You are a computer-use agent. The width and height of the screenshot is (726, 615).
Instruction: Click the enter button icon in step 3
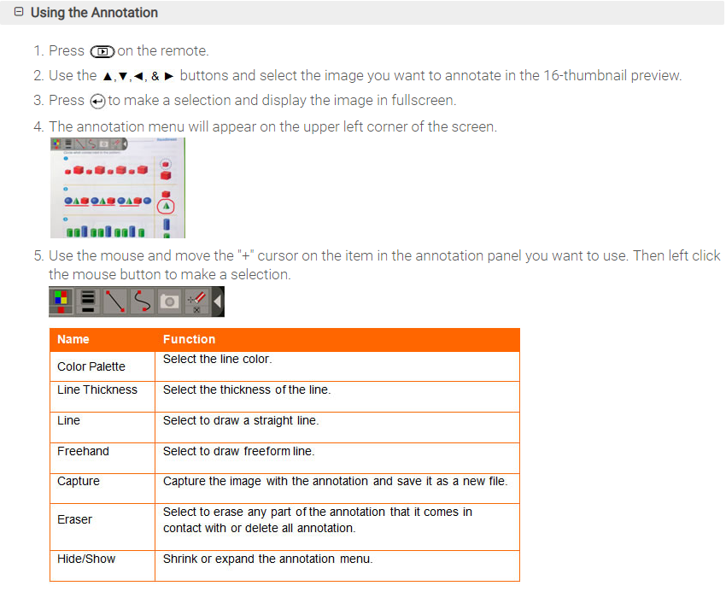click(97, 100)
